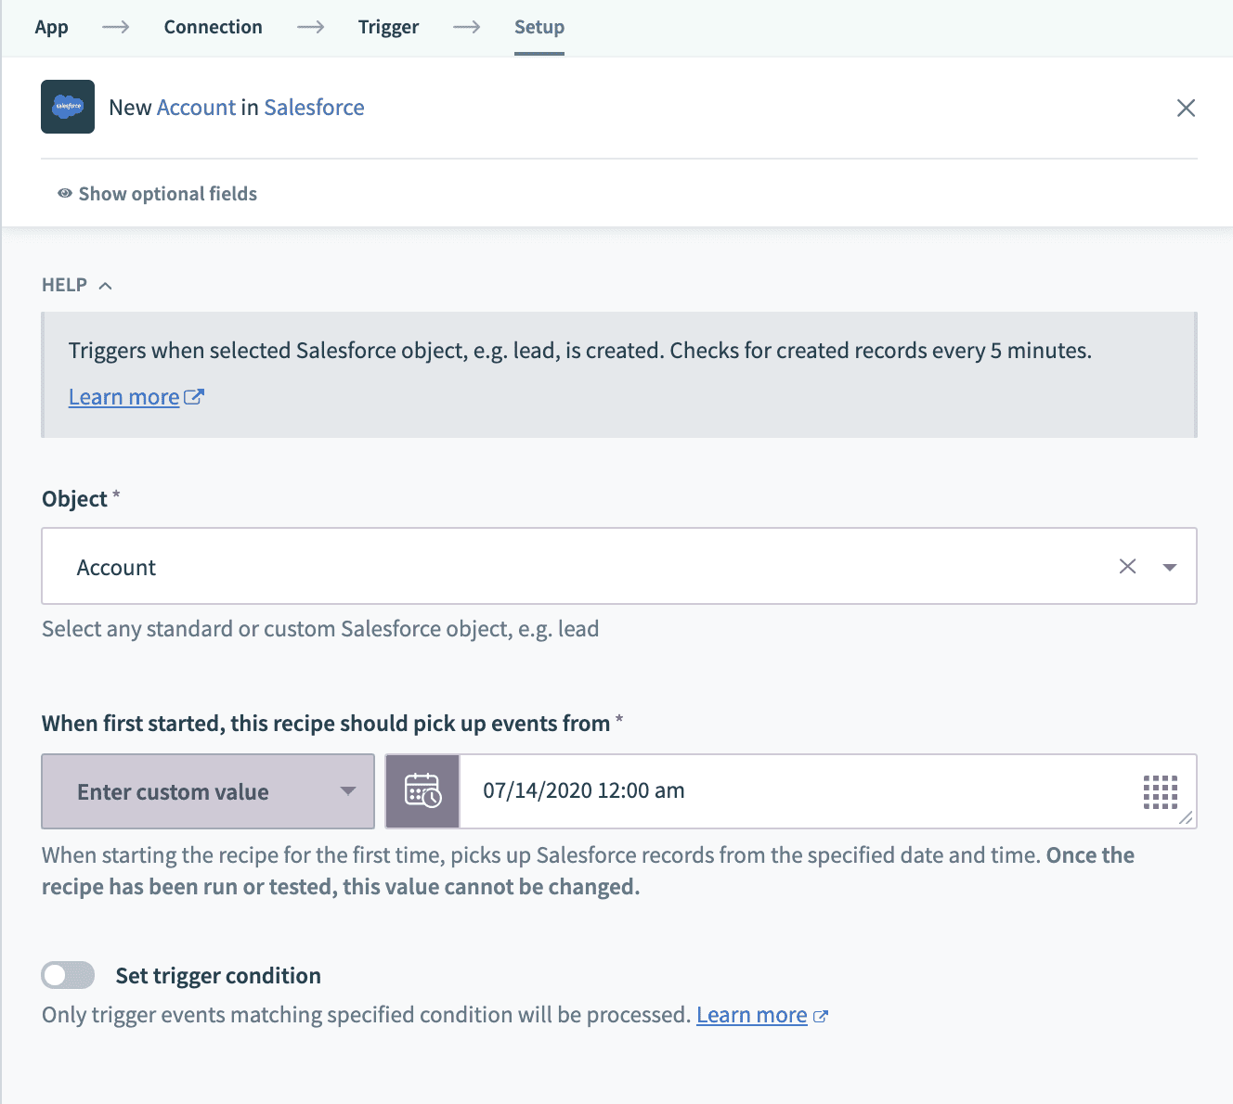Click the Salesforce link in header title

coord(314,108)
